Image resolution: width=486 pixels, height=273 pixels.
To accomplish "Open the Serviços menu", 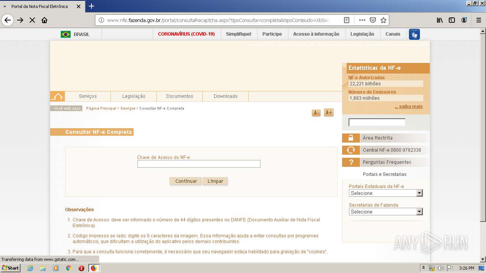I will (x=88, y=96).
